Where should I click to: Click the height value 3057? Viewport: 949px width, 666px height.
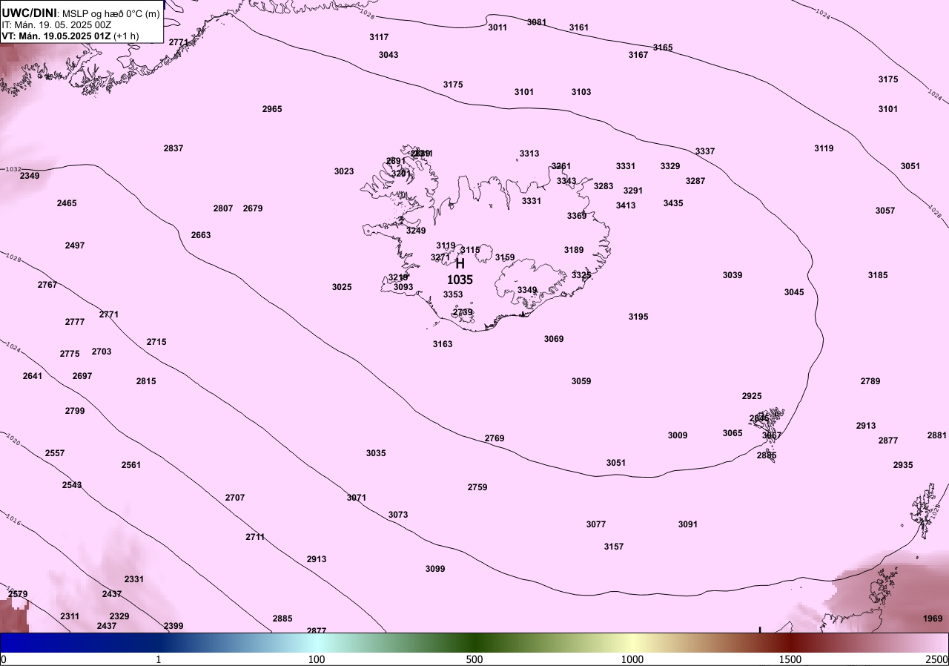885,211
